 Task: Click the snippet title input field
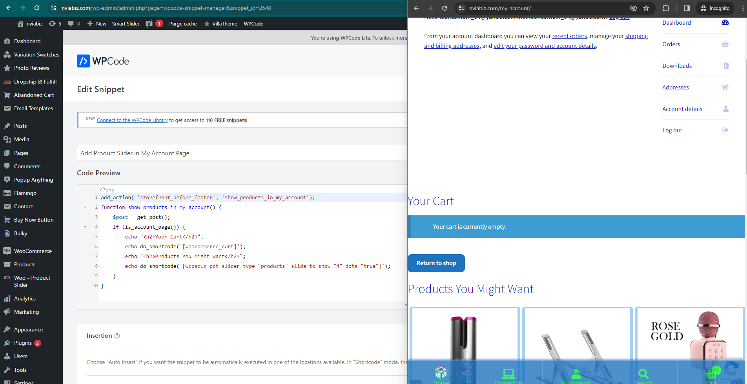click(242, 153)
